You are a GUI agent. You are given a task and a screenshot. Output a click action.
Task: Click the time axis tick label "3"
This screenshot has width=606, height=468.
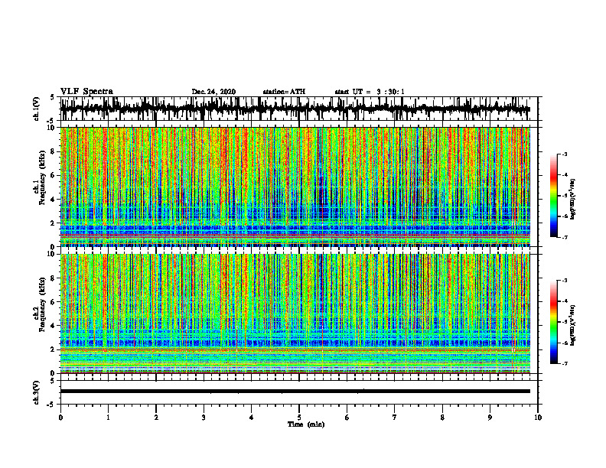click(x=204, y=418)
